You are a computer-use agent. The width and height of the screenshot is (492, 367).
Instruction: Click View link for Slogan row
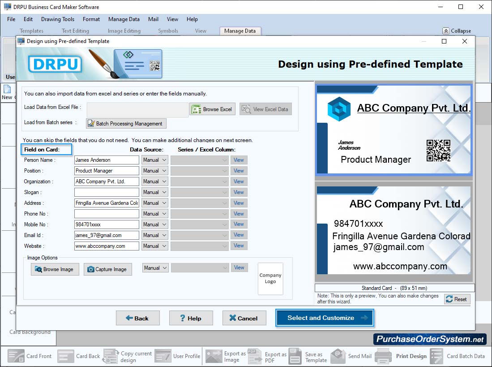tap(239, 192)
